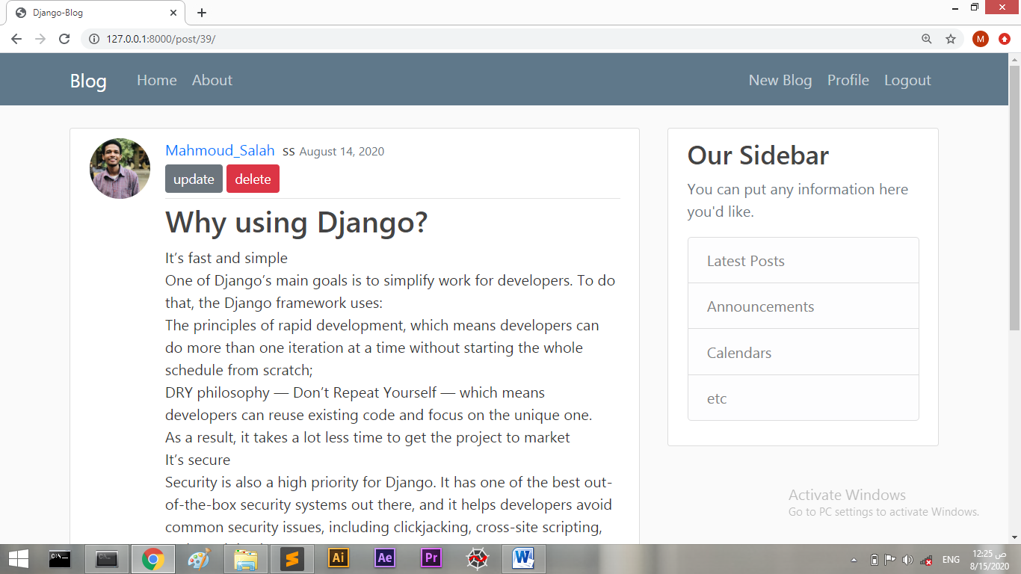
Task: Switch to Google Chrome in taskbar
Action: click(153, 558)
